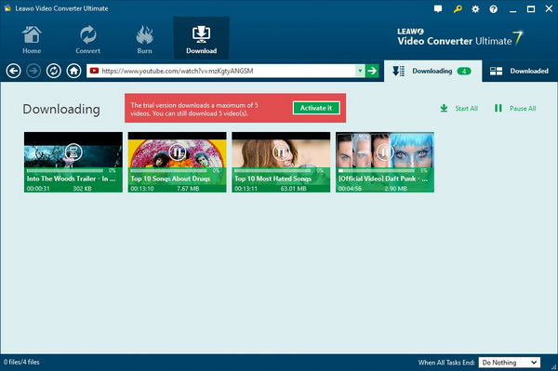Click the 302 KB file size text
Viewport: 558px width, 371px height.
click(82, 189)
